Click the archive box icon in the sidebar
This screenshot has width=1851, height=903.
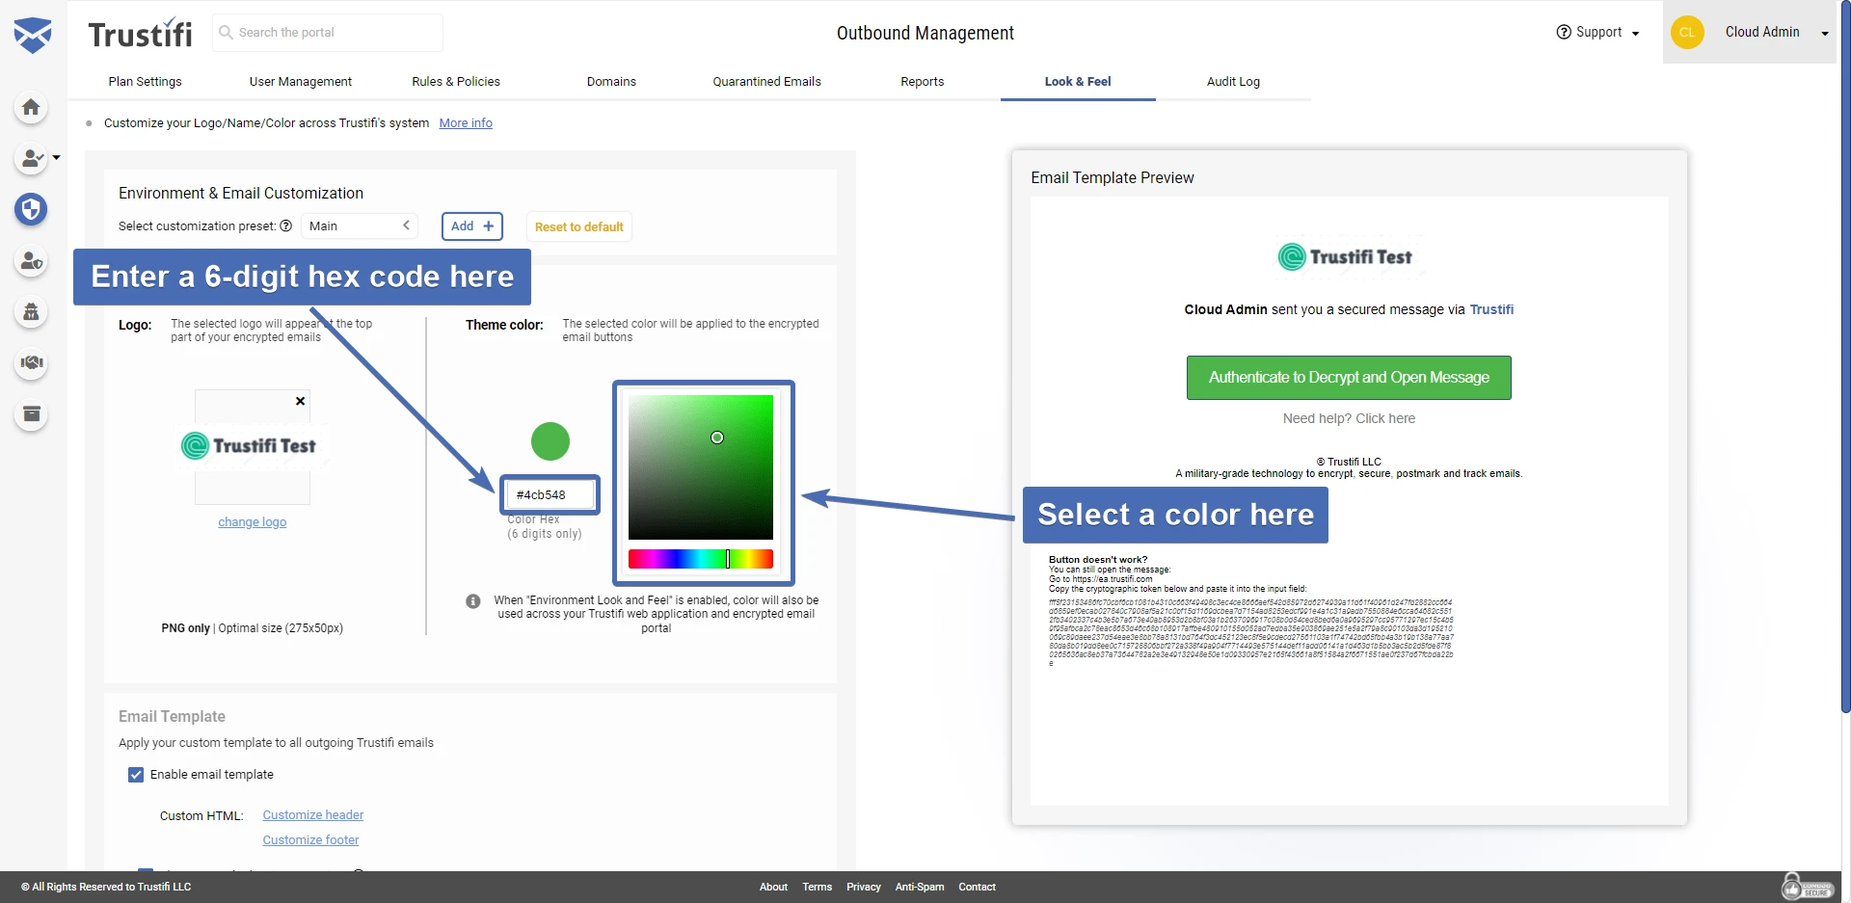[x=31, y=414]
